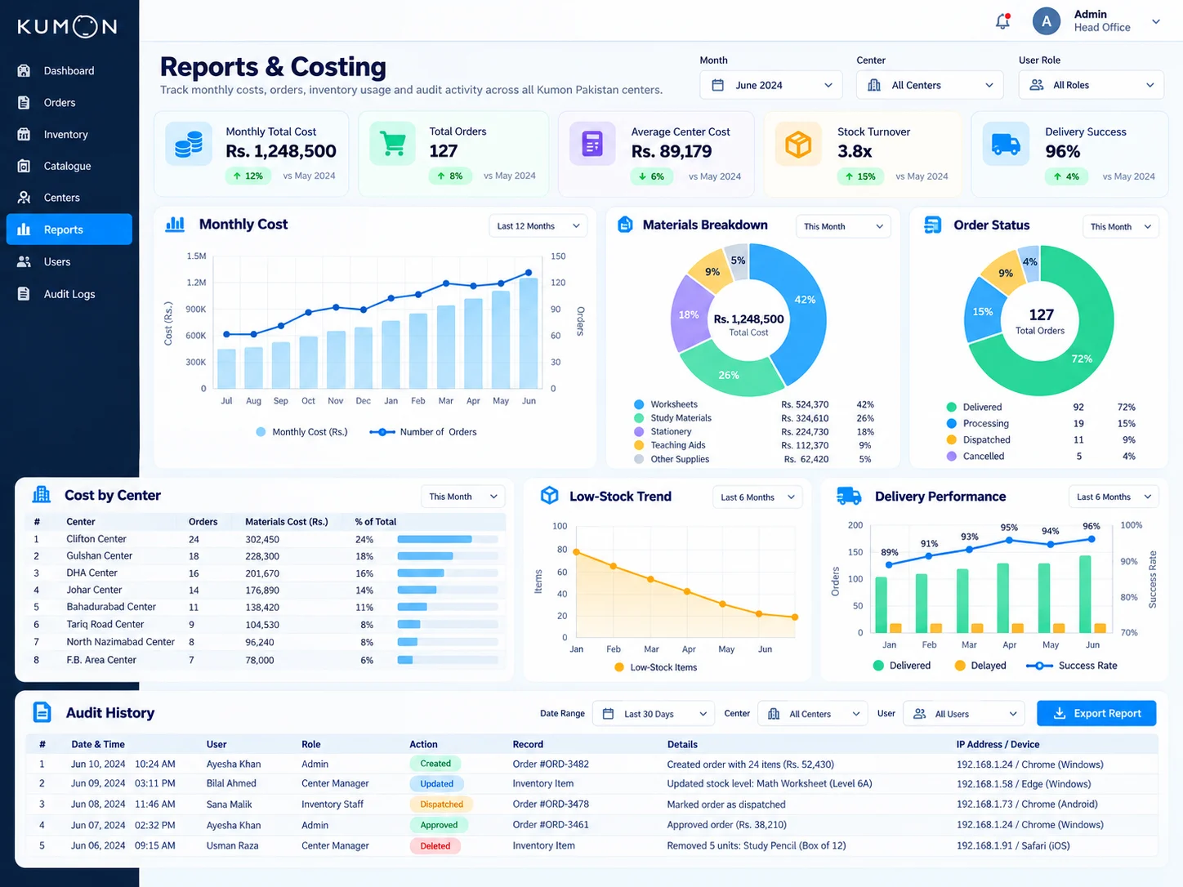Click the notification bell icon
The height and width of the screenshot is (887, 1183).
coord(1002,22)
